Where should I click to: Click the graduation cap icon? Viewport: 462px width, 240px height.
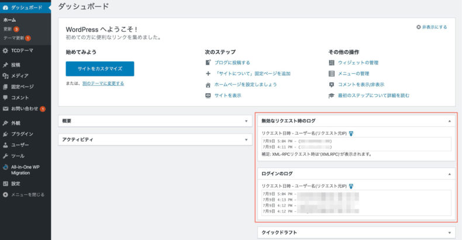click(332, 95)
